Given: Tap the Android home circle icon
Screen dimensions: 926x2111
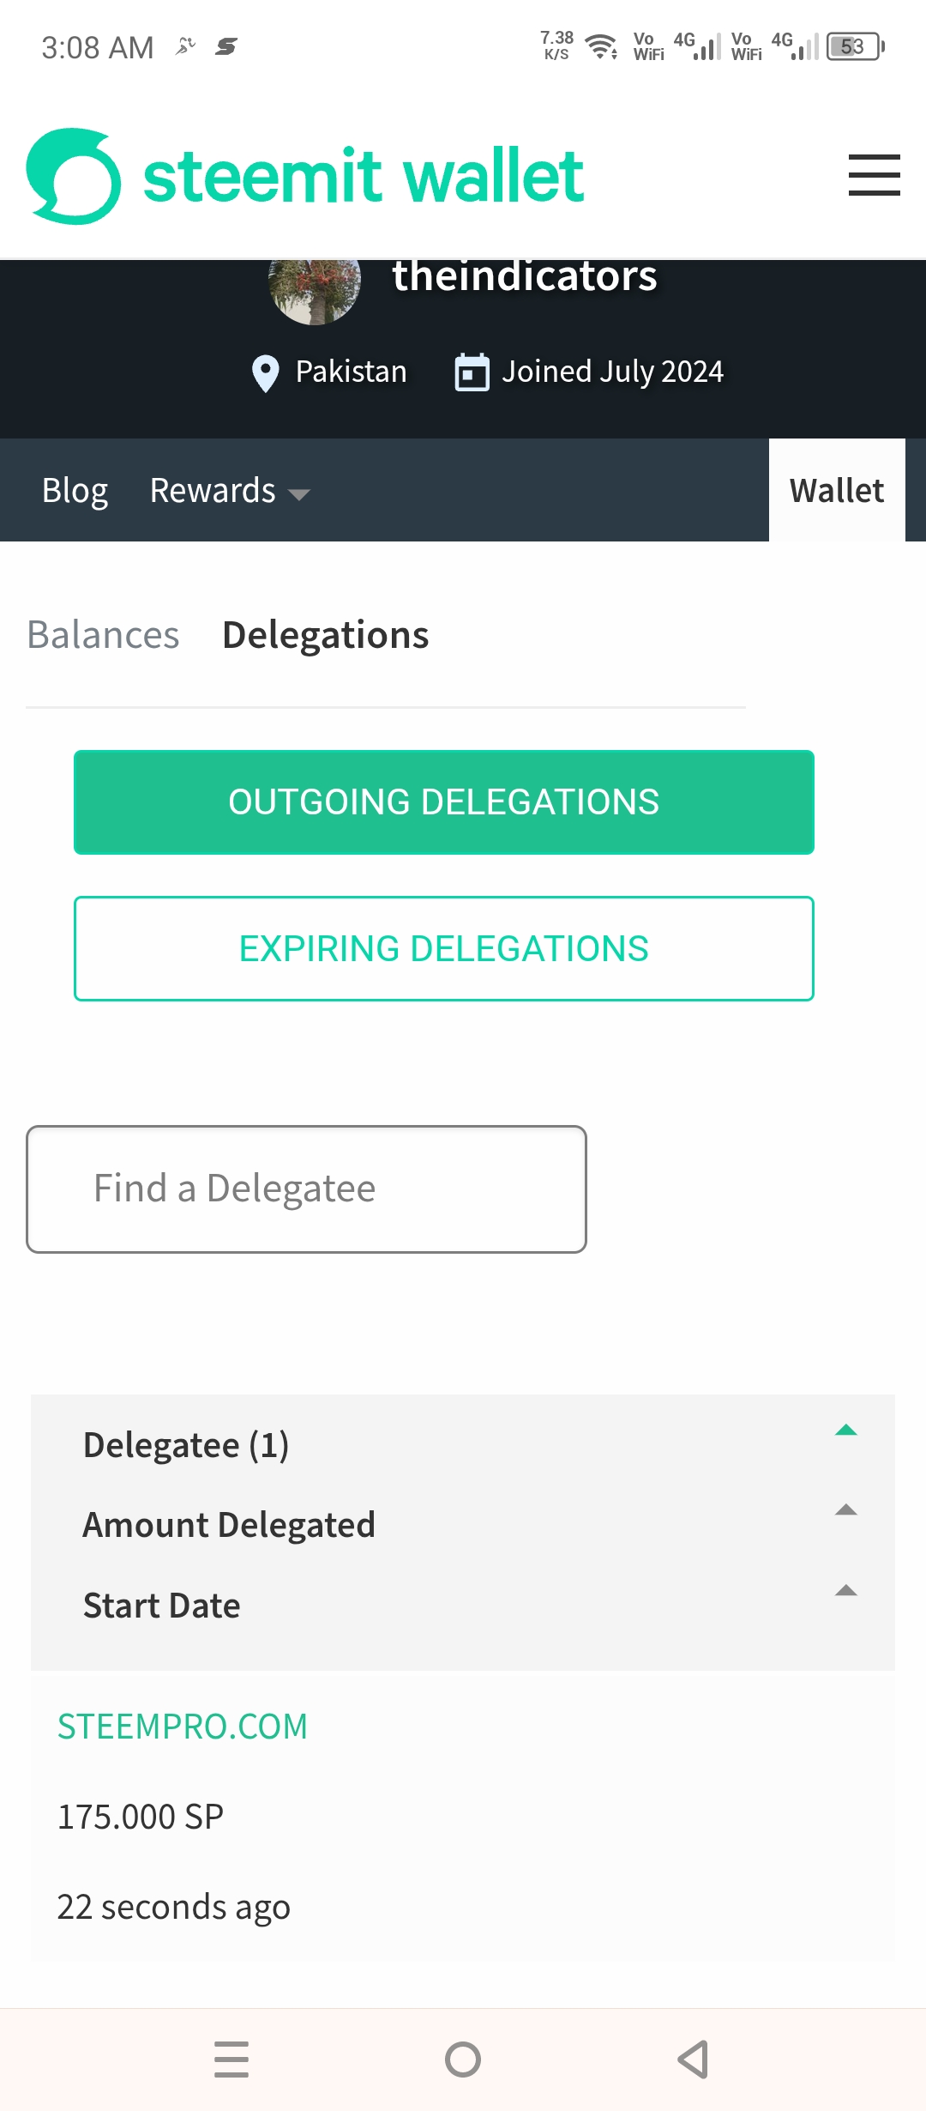Looking at the screenshot, I should click(x=463, y=2060).
